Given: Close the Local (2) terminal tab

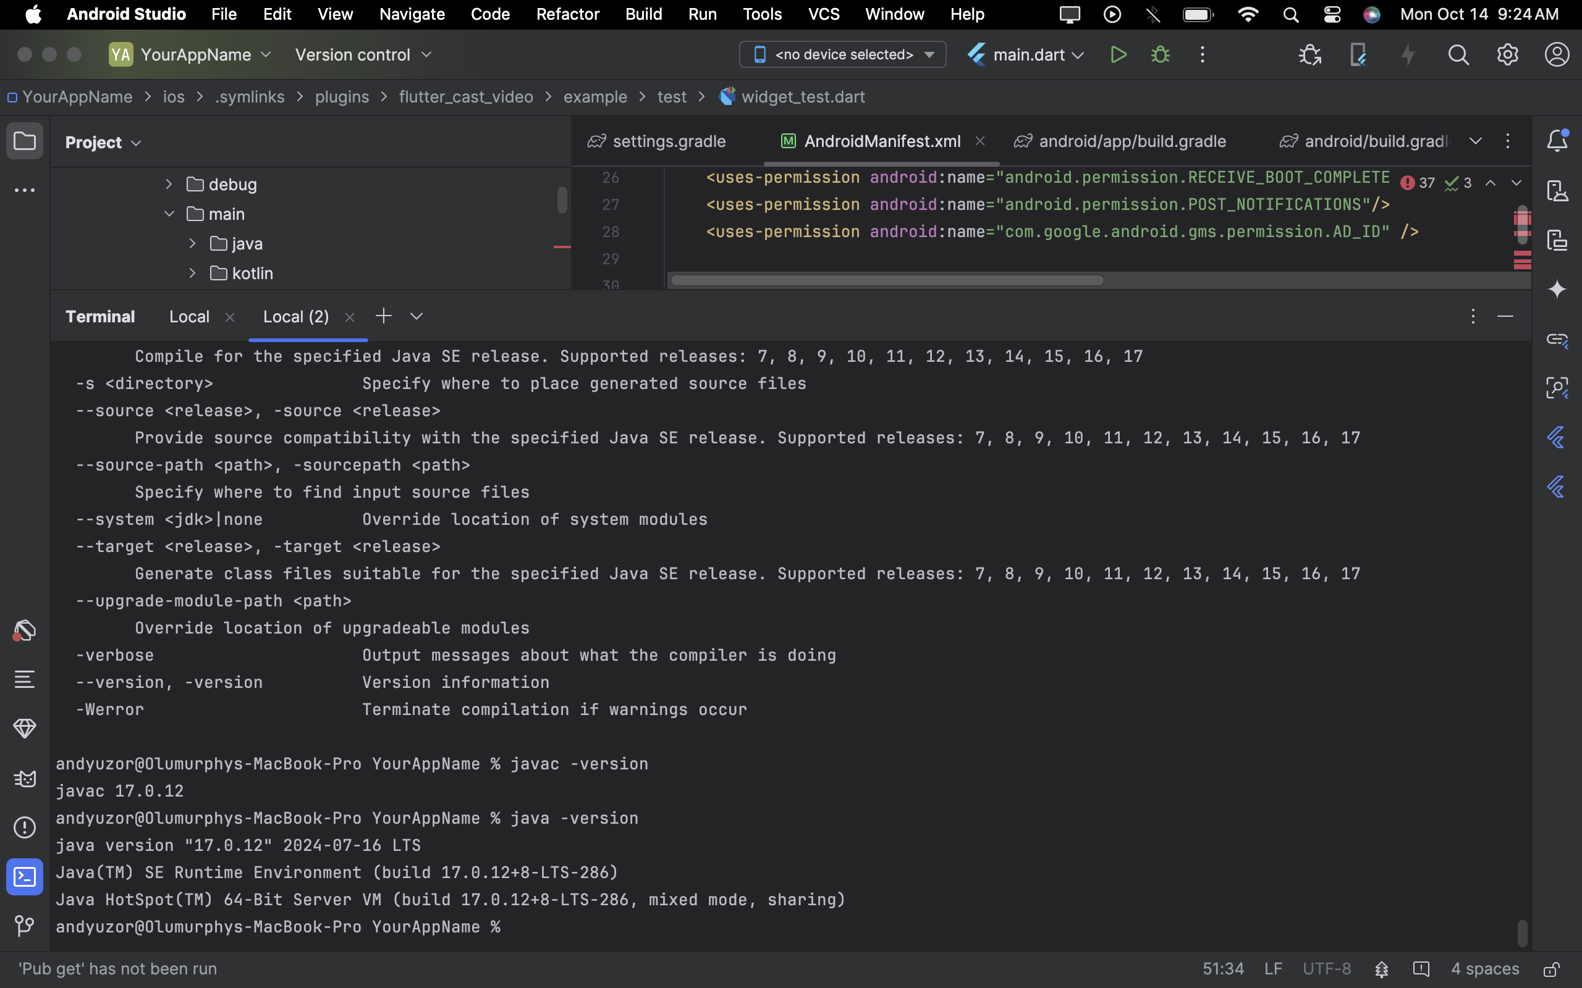Looking at the screenshot, I should pyautogui.click(x=350, y=317).
